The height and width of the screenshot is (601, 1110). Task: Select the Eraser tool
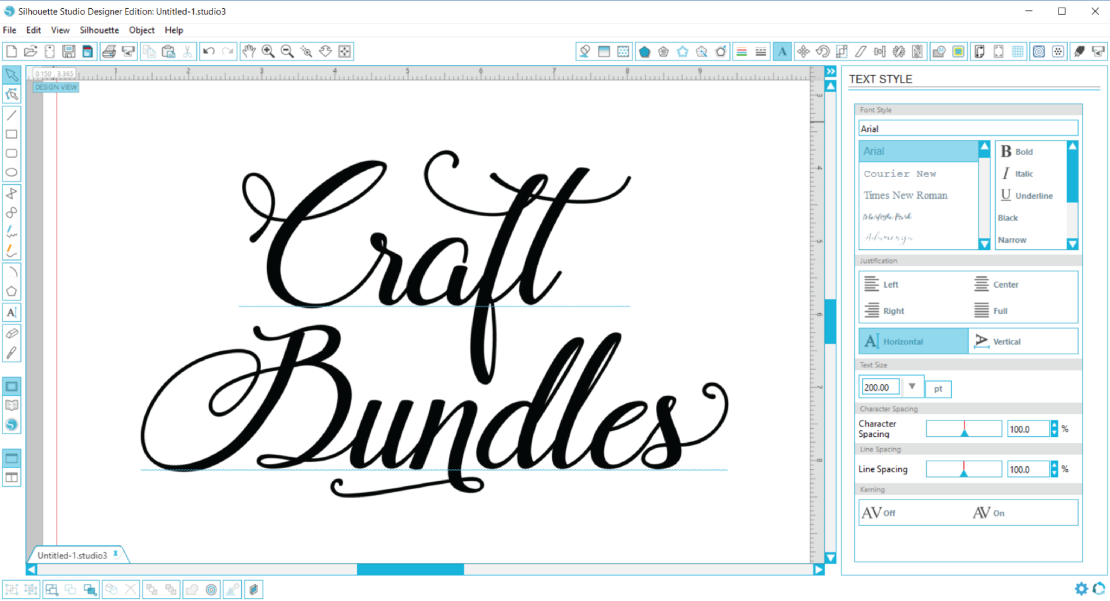click(x=11, y=333)
